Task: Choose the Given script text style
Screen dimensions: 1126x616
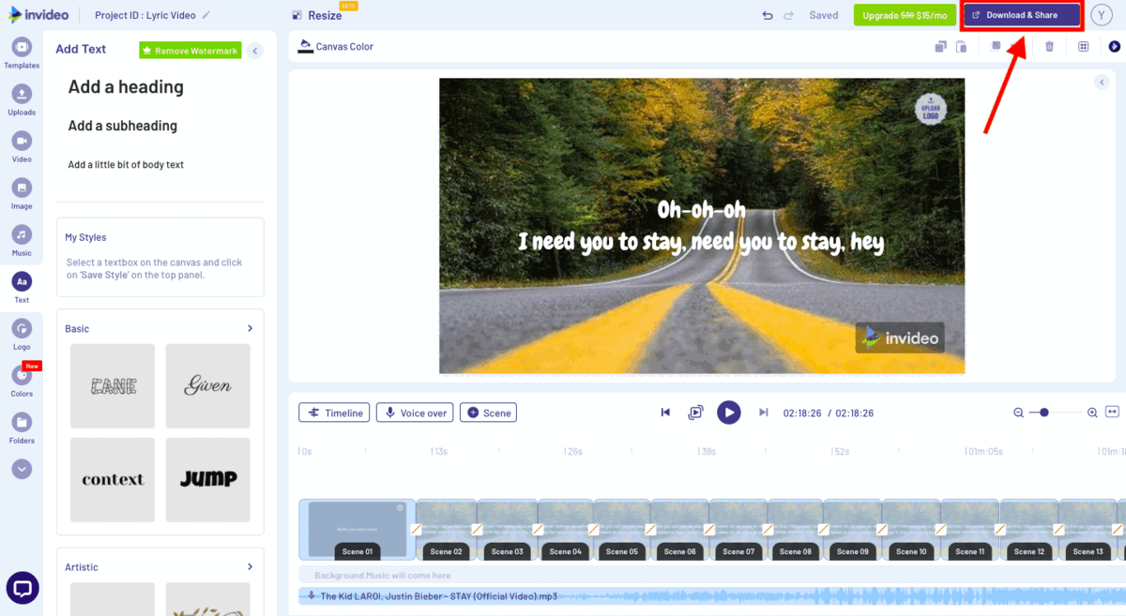Action: pos(208,385)
